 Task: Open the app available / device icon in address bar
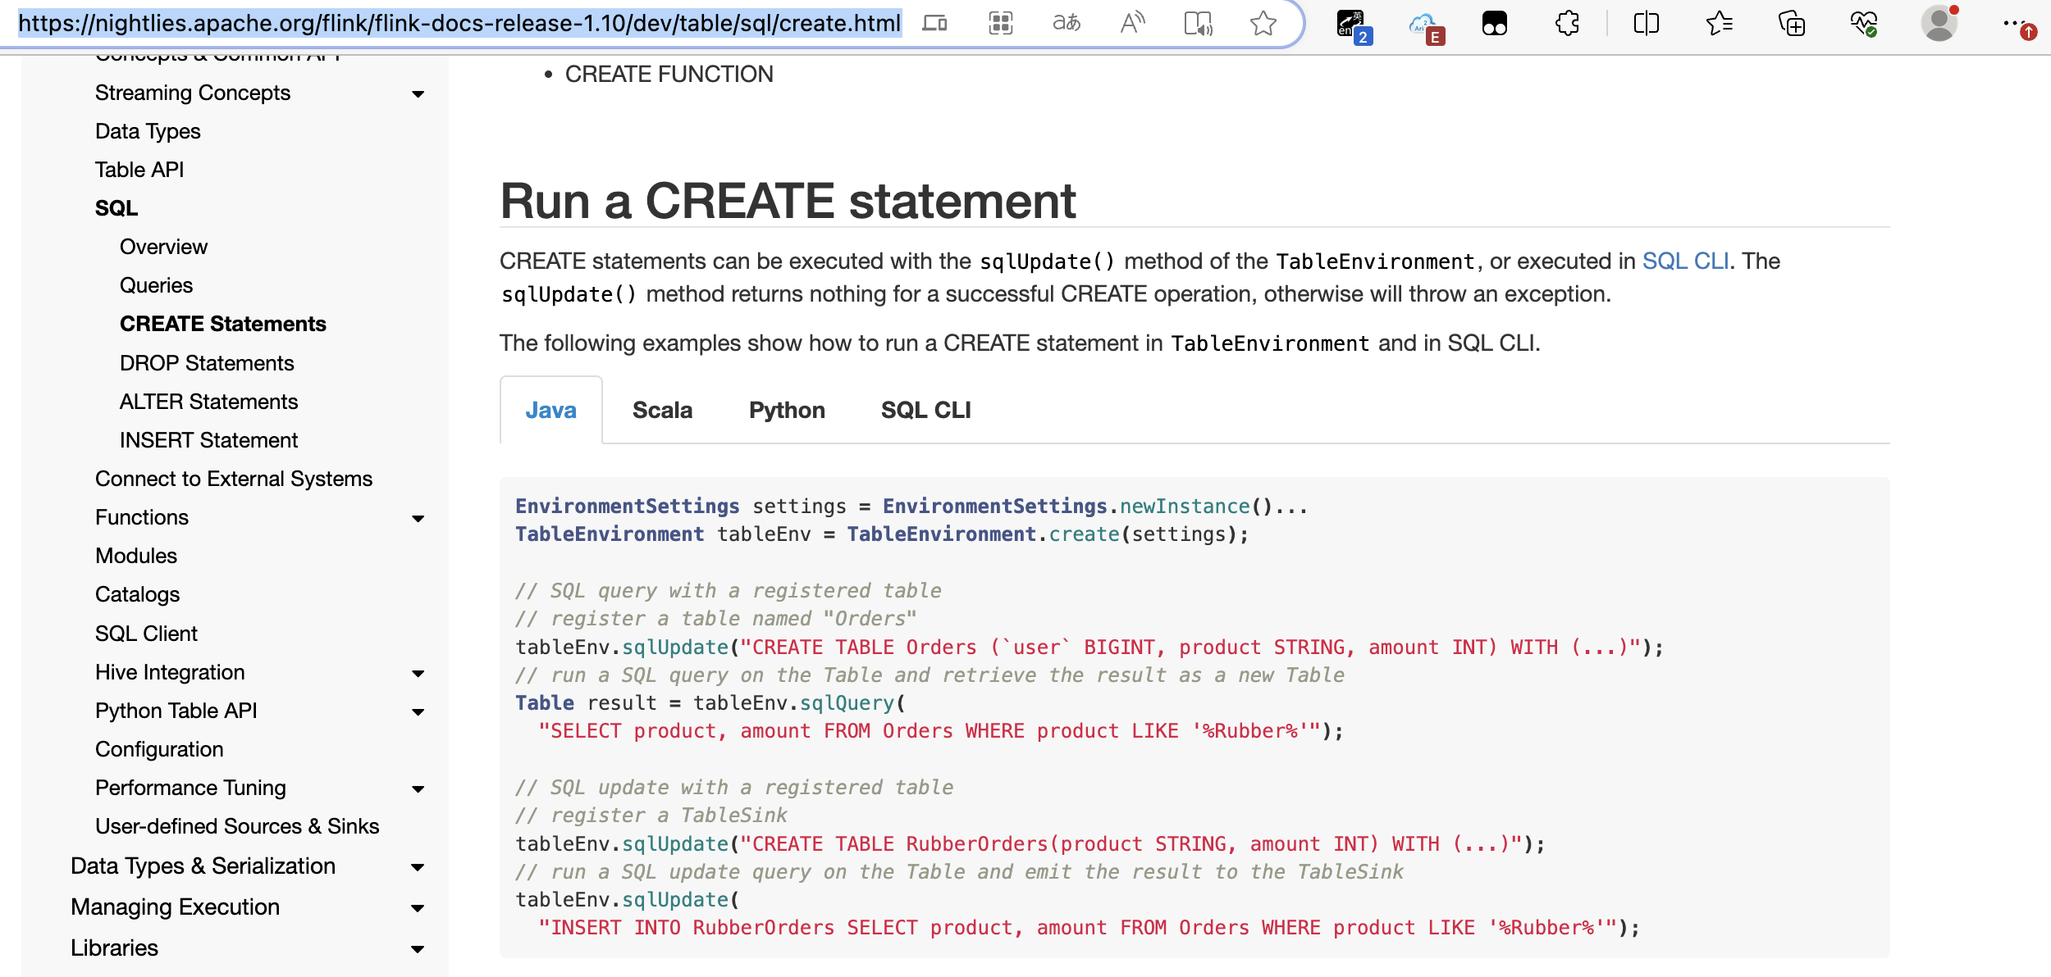934,23
